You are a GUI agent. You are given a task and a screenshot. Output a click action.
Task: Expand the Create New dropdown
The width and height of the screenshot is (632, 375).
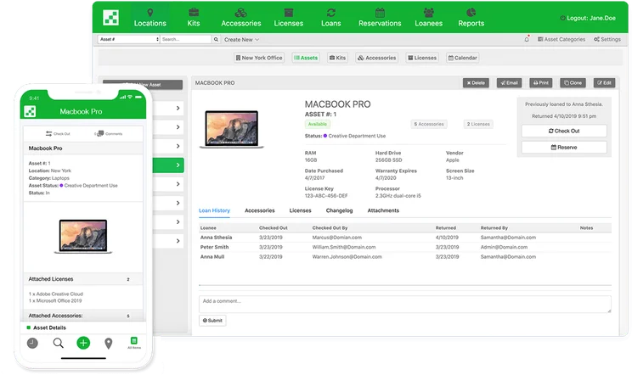[x=241, y=39]
